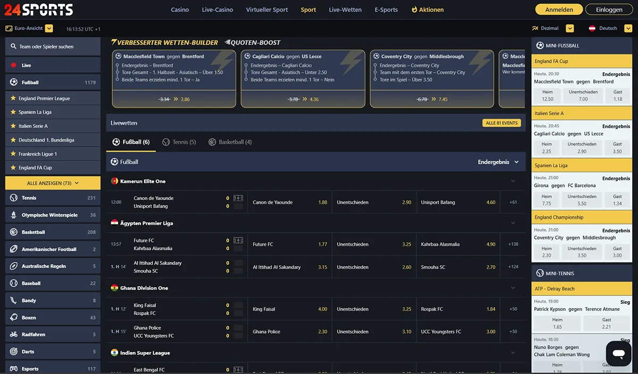Screen dimensions: 638x374
Task: Open Amerikanischer Football sidebar icon
Action: pyautogui.click(x=14, y=249)
